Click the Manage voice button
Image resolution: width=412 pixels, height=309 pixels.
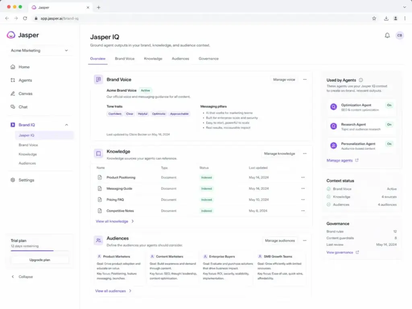click(284, 79)
